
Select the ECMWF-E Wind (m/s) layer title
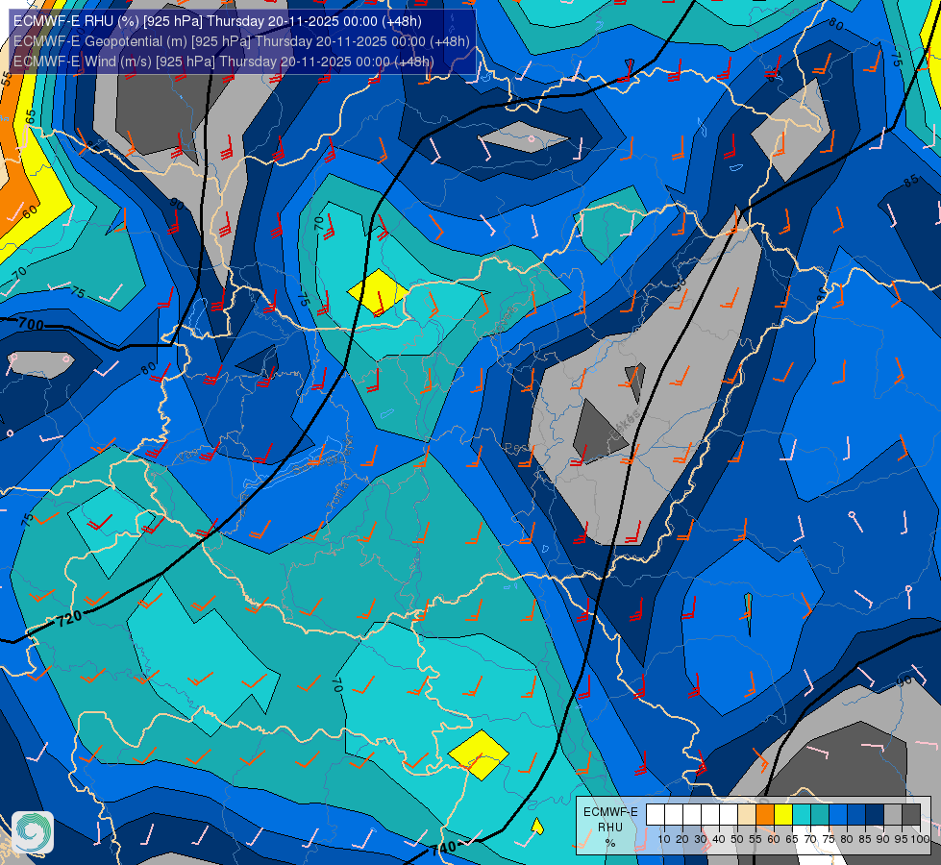[x=223, y=62]
